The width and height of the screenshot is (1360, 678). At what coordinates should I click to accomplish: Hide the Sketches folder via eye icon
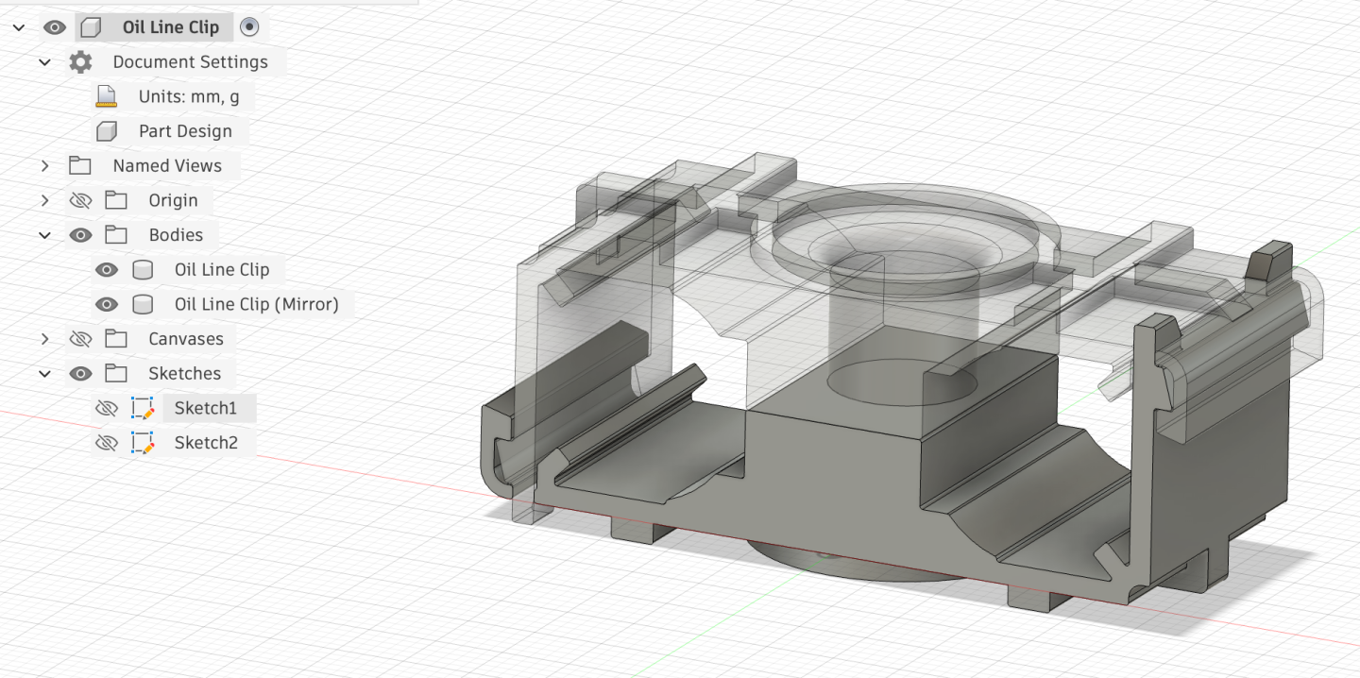(x=80, y=374)
